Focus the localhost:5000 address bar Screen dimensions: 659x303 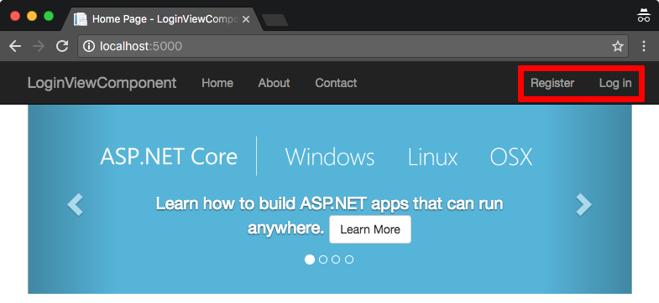[x=353, y=46]
